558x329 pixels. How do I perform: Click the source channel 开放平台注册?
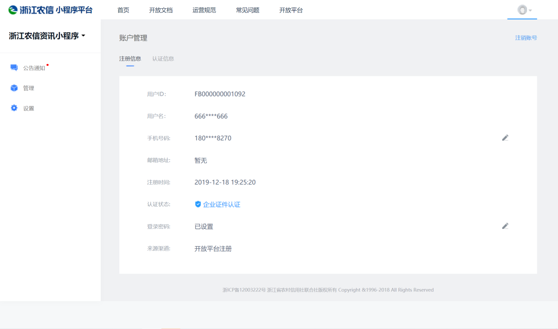(213, 249)
